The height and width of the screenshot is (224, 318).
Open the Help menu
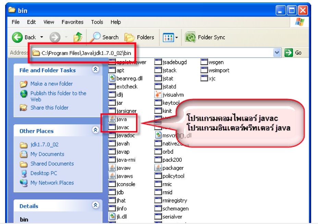pyautogui.click(x=115, y=22)
